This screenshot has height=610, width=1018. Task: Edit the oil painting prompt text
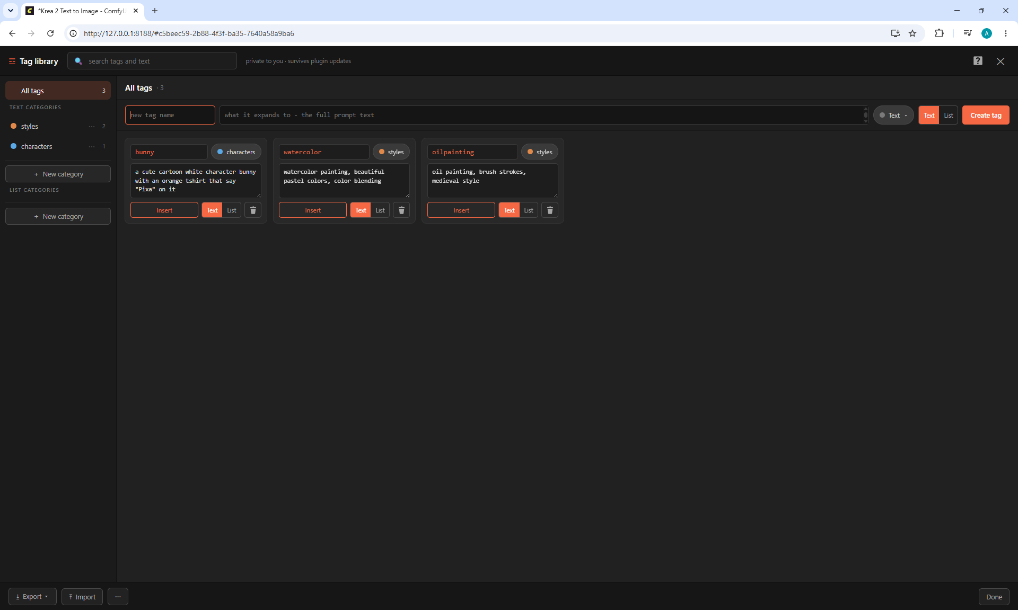493,181
